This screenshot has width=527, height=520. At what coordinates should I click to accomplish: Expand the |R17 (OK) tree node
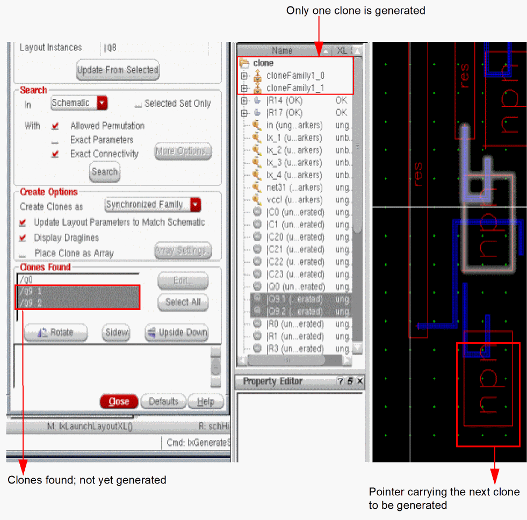pyautogui.click(x=244, y=113)
